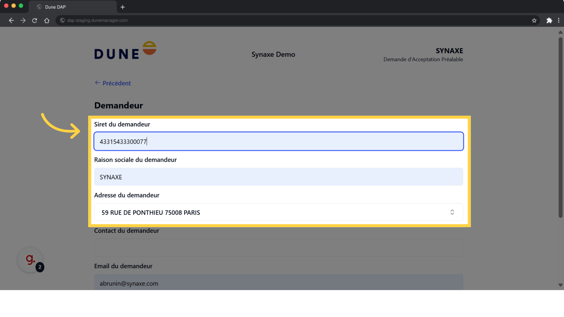
Task: Open the extensions puzzle icon
Action: [549, 21]
